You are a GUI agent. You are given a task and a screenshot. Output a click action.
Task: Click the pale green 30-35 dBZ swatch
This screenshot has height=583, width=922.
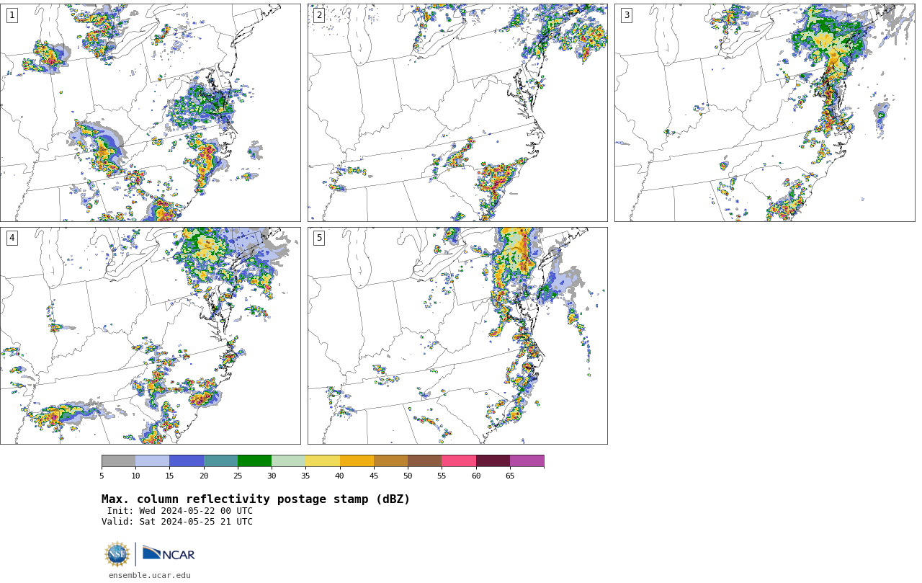[x=289, y=461]
